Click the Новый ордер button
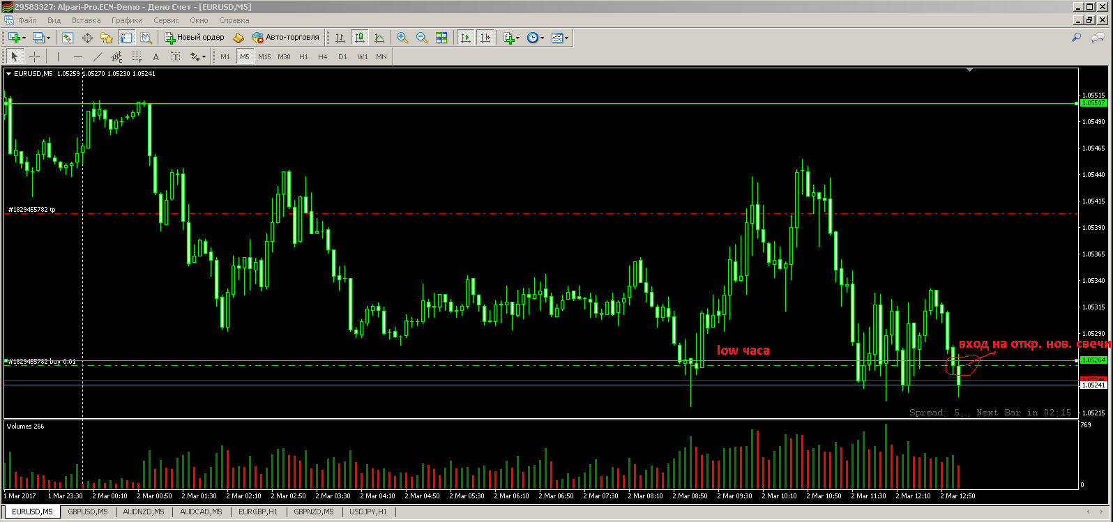 (195, 38)
